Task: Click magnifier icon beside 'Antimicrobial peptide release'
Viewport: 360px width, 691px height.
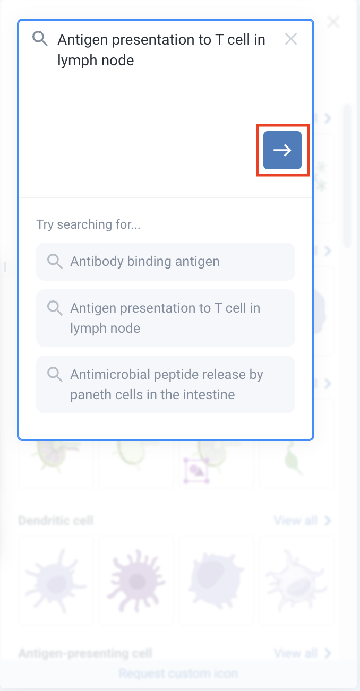Action: [55, 374]
